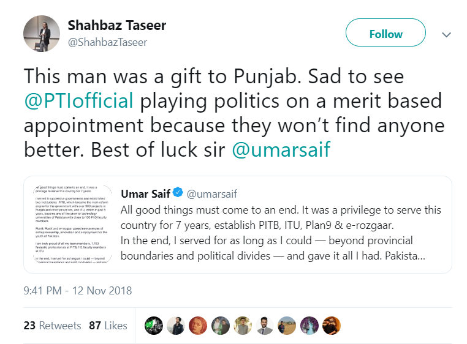Click the Shahbaz Taseer display name

pos(116,26)
